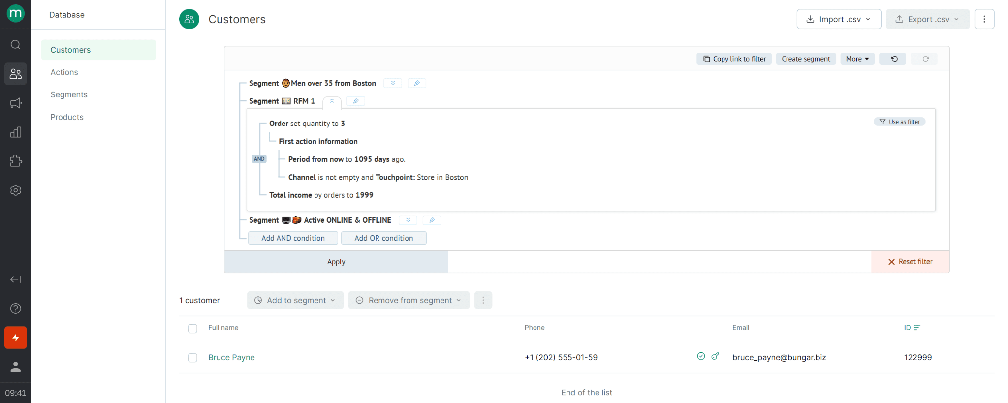Screen dimensions: 1008x403
Task: Open the reports bar chart icon
Action: [x=16, y=132]
